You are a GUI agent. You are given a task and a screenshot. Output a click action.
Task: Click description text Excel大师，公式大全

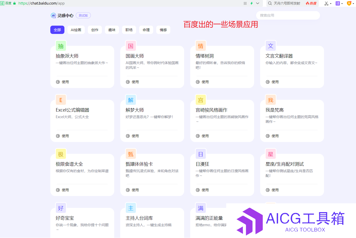coord(72,117)
